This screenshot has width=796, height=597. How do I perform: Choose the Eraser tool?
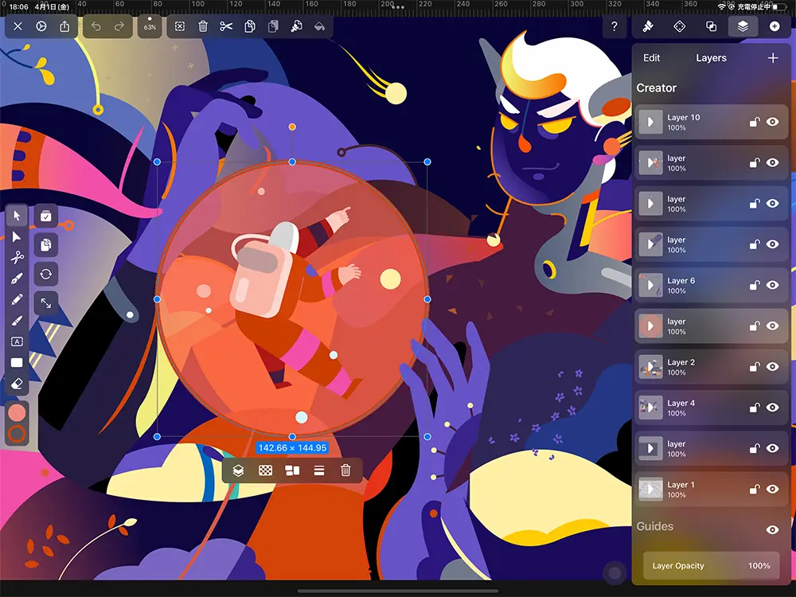point(18,385)
